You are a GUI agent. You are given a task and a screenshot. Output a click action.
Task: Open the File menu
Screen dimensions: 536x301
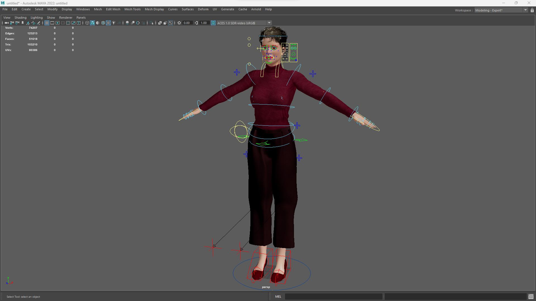coord(5,9)
